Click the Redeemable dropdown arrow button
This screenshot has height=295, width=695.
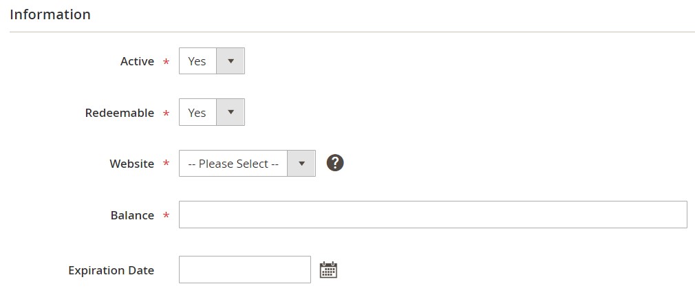(231, 112)
